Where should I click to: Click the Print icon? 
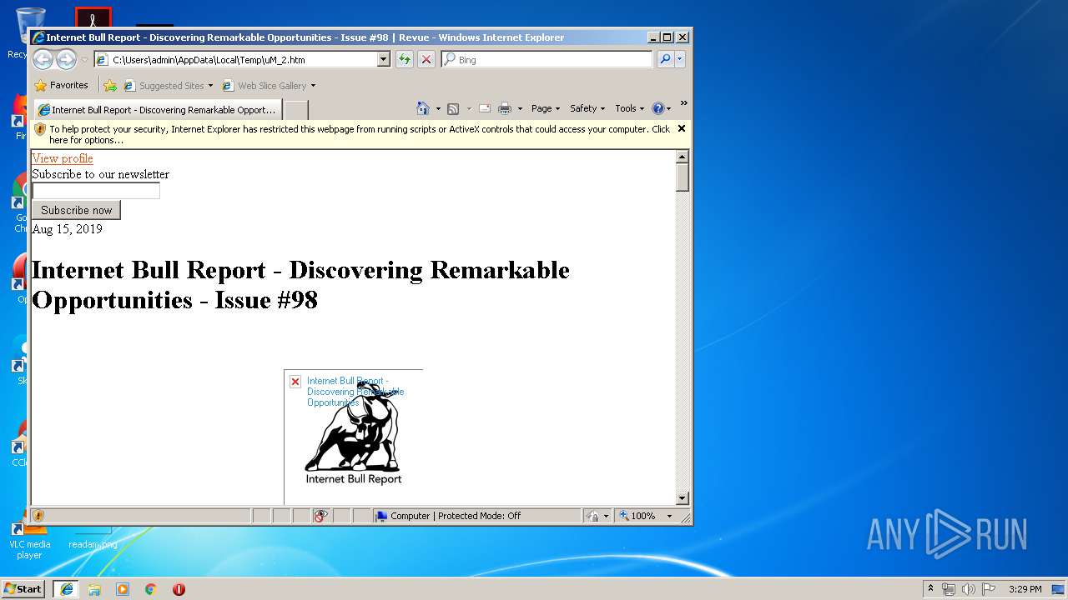pos(505,108)
